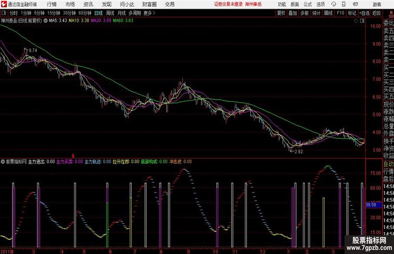Open the 选项 menu

click(321, 4)
